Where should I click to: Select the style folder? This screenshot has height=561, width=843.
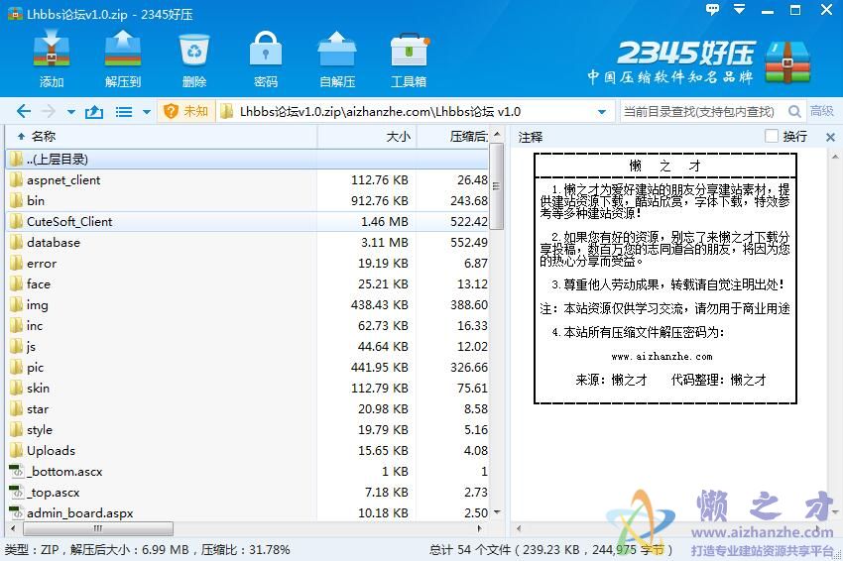pyautogui.click(x=247, y=430)
